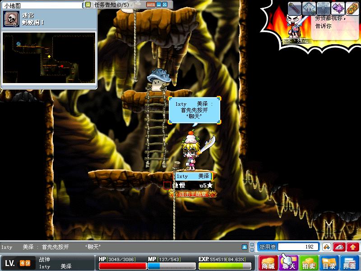Expand the chat log with plus button

[x=245, y=247]
